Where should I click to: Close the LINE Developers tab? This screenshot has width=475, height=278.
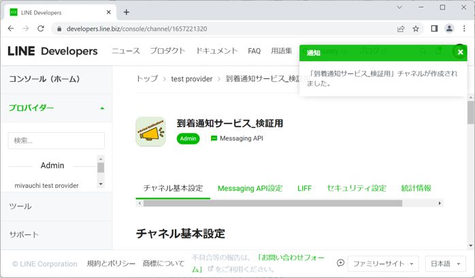(109, 12)
